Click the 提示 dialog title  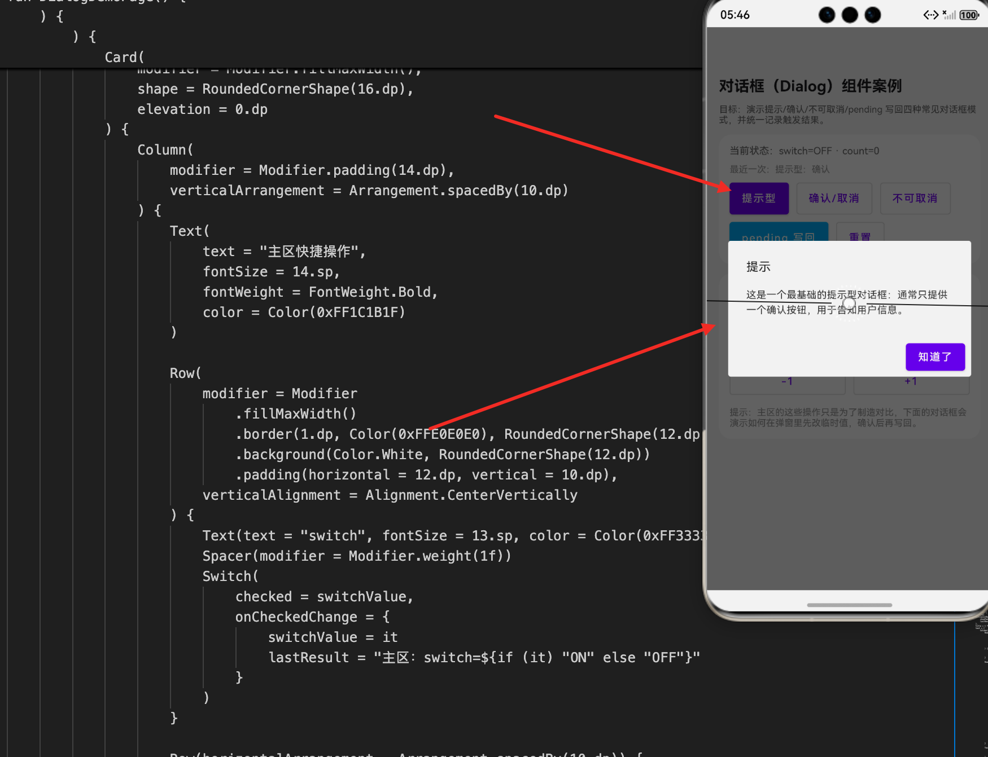coord(758,267)
